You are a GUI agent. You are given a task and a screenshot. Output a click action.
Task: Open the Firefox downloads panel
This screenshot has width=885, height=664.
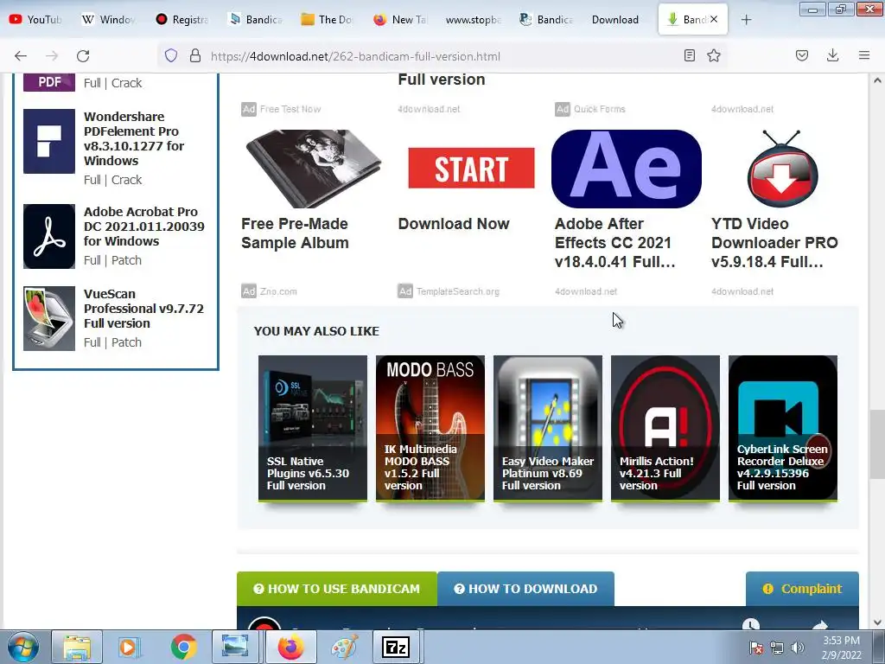(x=832, y=55)
